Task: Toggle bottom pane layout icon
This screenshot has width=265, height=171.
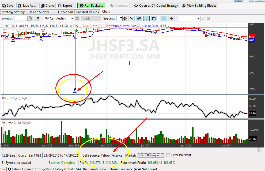Action: tap(146, 18)
